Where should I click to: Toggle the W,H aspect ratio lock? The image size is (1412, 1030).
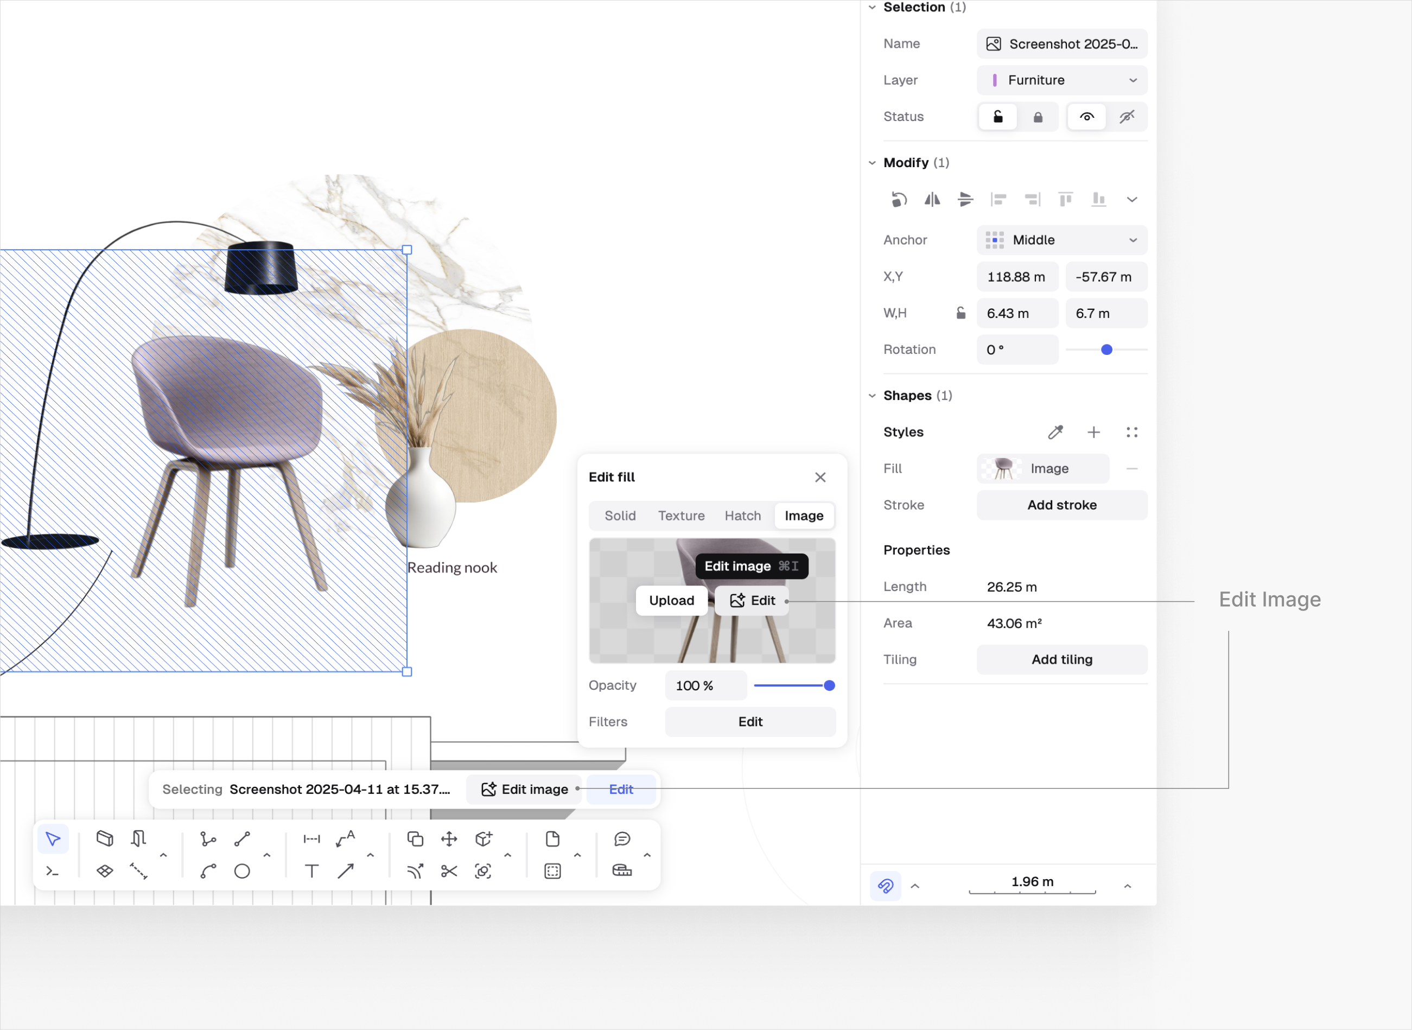[961, 313]
